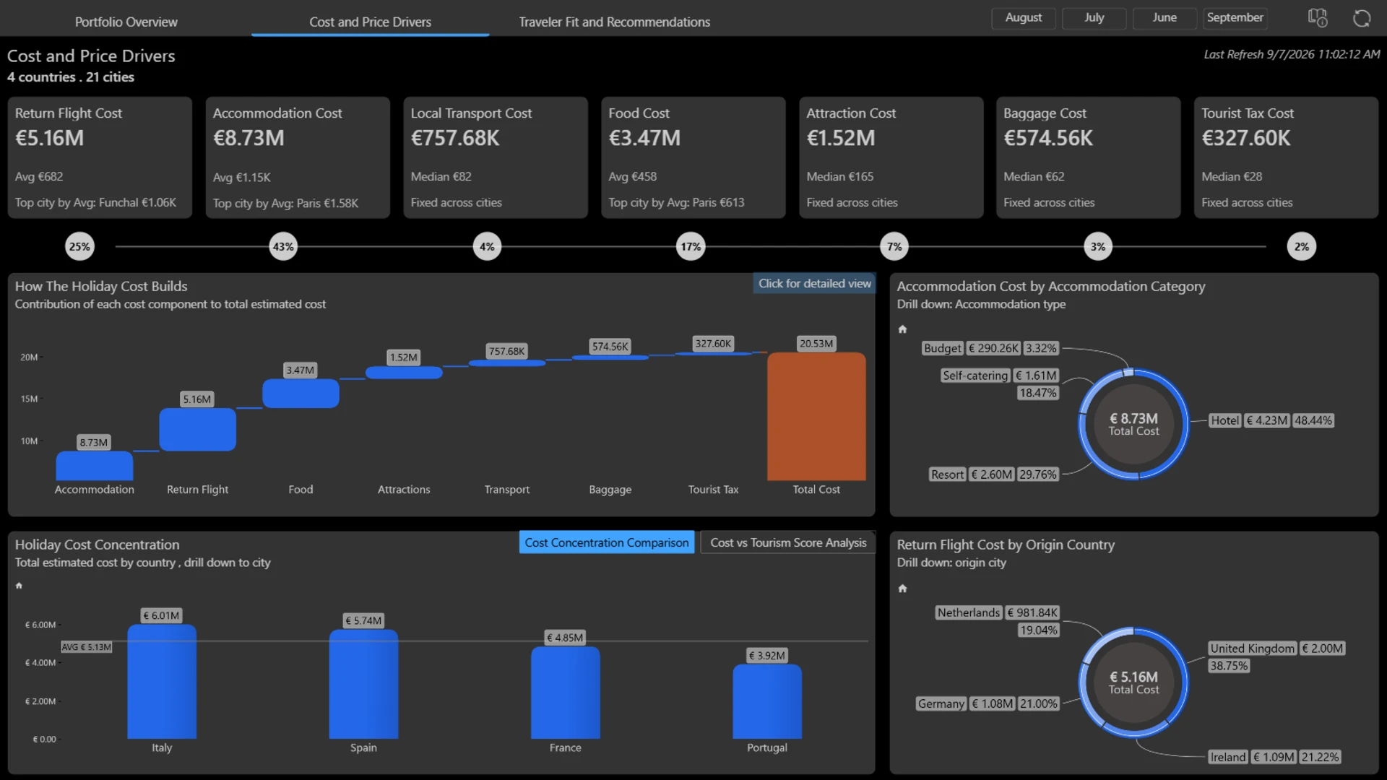
Task: Select the Accommodation Cost KPI card
Action: [x=298, y=157]
